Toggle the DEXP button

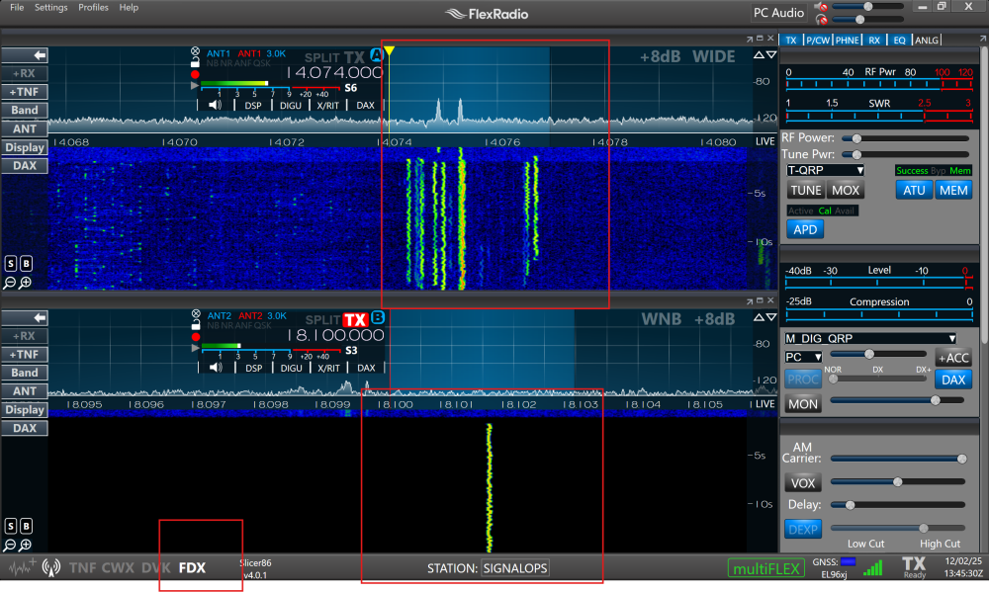click(803, 529)
